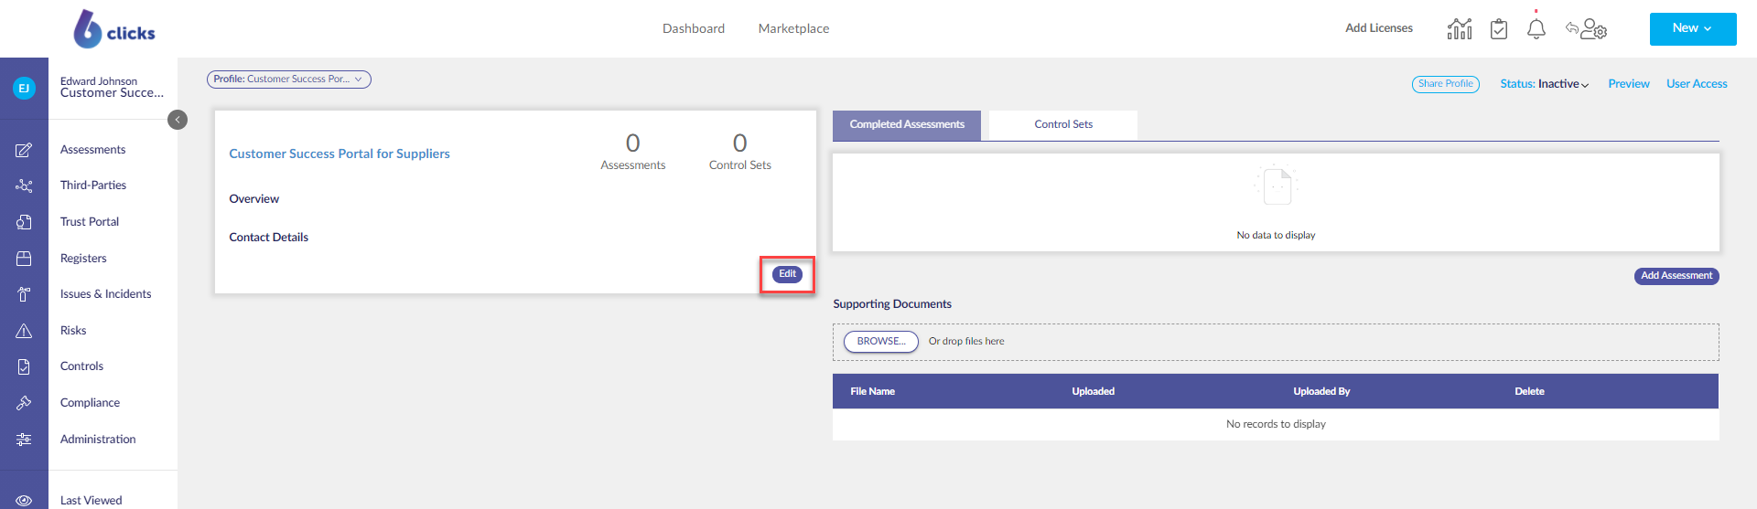Go to Dashboard
The image size is (1757, 509).
(694, 28)
